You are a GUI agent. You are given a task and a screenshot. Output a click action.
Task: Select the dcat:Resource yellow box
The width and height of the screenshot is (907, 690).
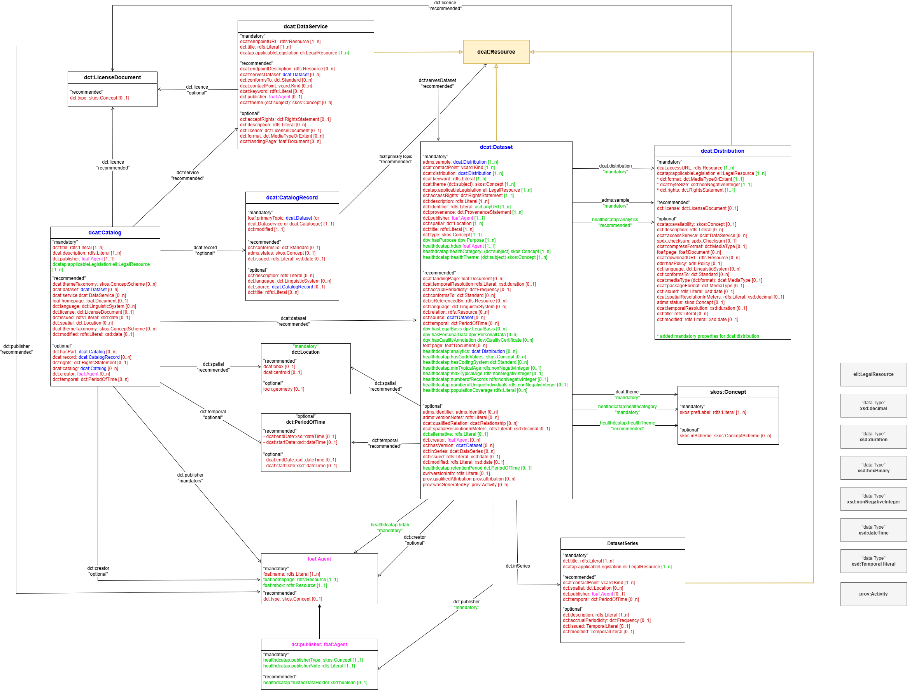coord(496,52)
